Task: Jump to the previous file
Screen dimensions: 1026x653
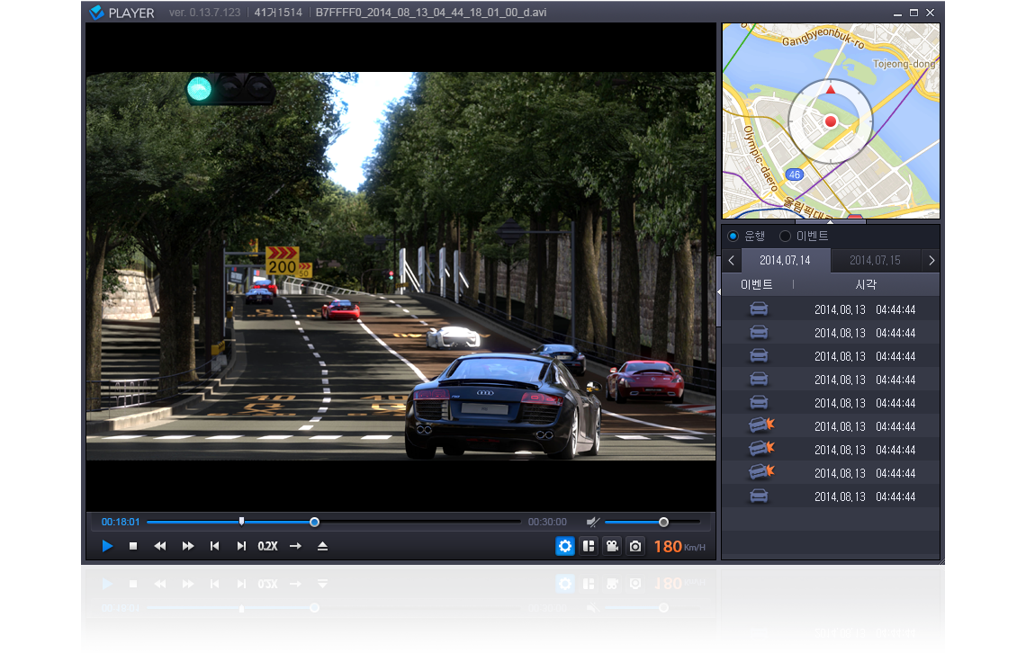Action: [x=214, y=546]
